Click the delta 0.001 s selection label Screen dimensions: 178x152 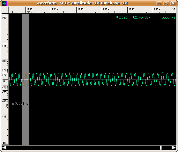[x=20, y=103]
